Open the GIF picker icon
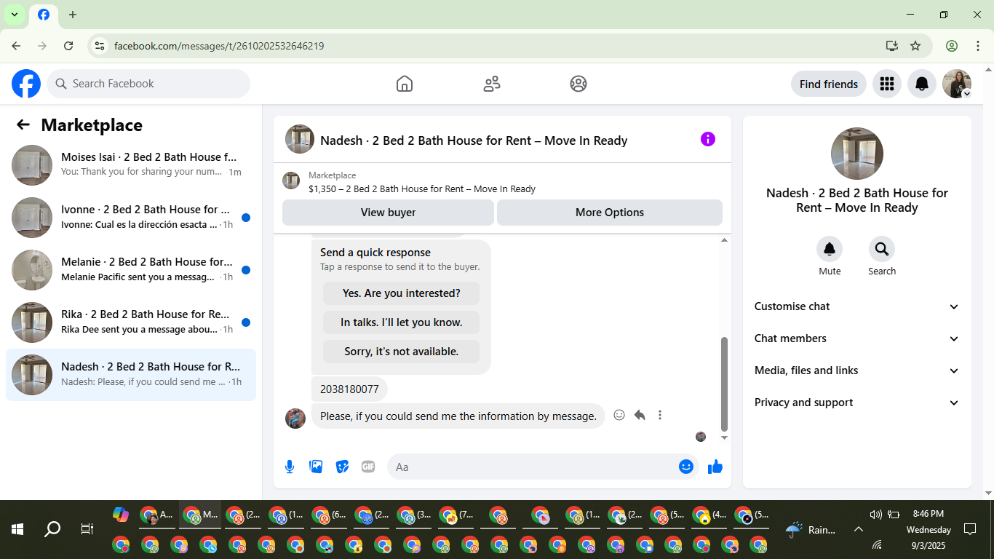This screenshot has height=559, width=994. (368, 467)
